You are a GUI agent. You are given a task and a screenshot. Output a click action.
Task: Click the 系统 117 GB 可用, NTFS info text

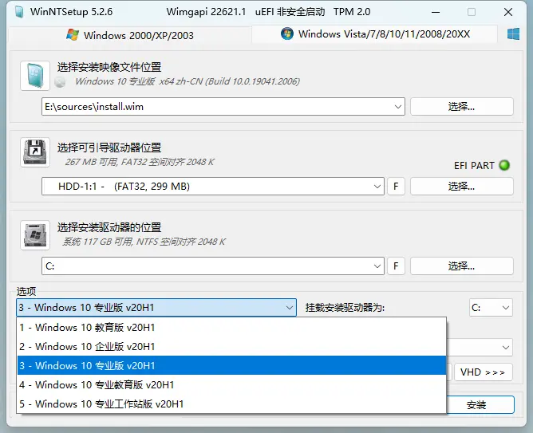click(144, 242)
